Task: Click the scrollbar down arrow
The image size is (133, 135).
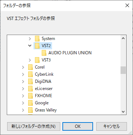Action: pos(123,111)
